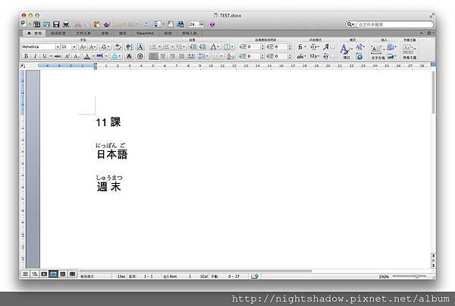Image resolution: width=455 pixels, height=306 pixels.
Task: Select the Home ribbon tab
Action: click(34, 33)
